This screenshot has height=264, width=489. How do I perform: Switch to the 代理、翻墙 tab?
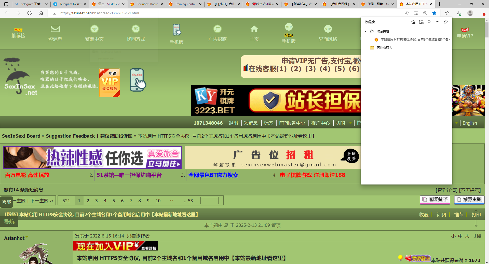(377, 4)
